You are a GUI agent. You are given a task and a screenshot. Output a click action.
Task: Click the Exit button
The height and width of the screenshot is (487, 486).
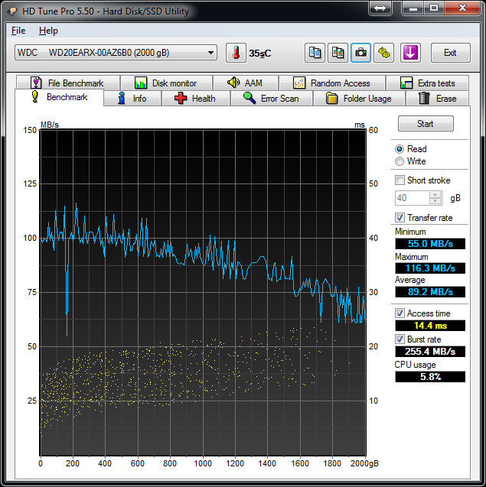click(x=450, y=53)
